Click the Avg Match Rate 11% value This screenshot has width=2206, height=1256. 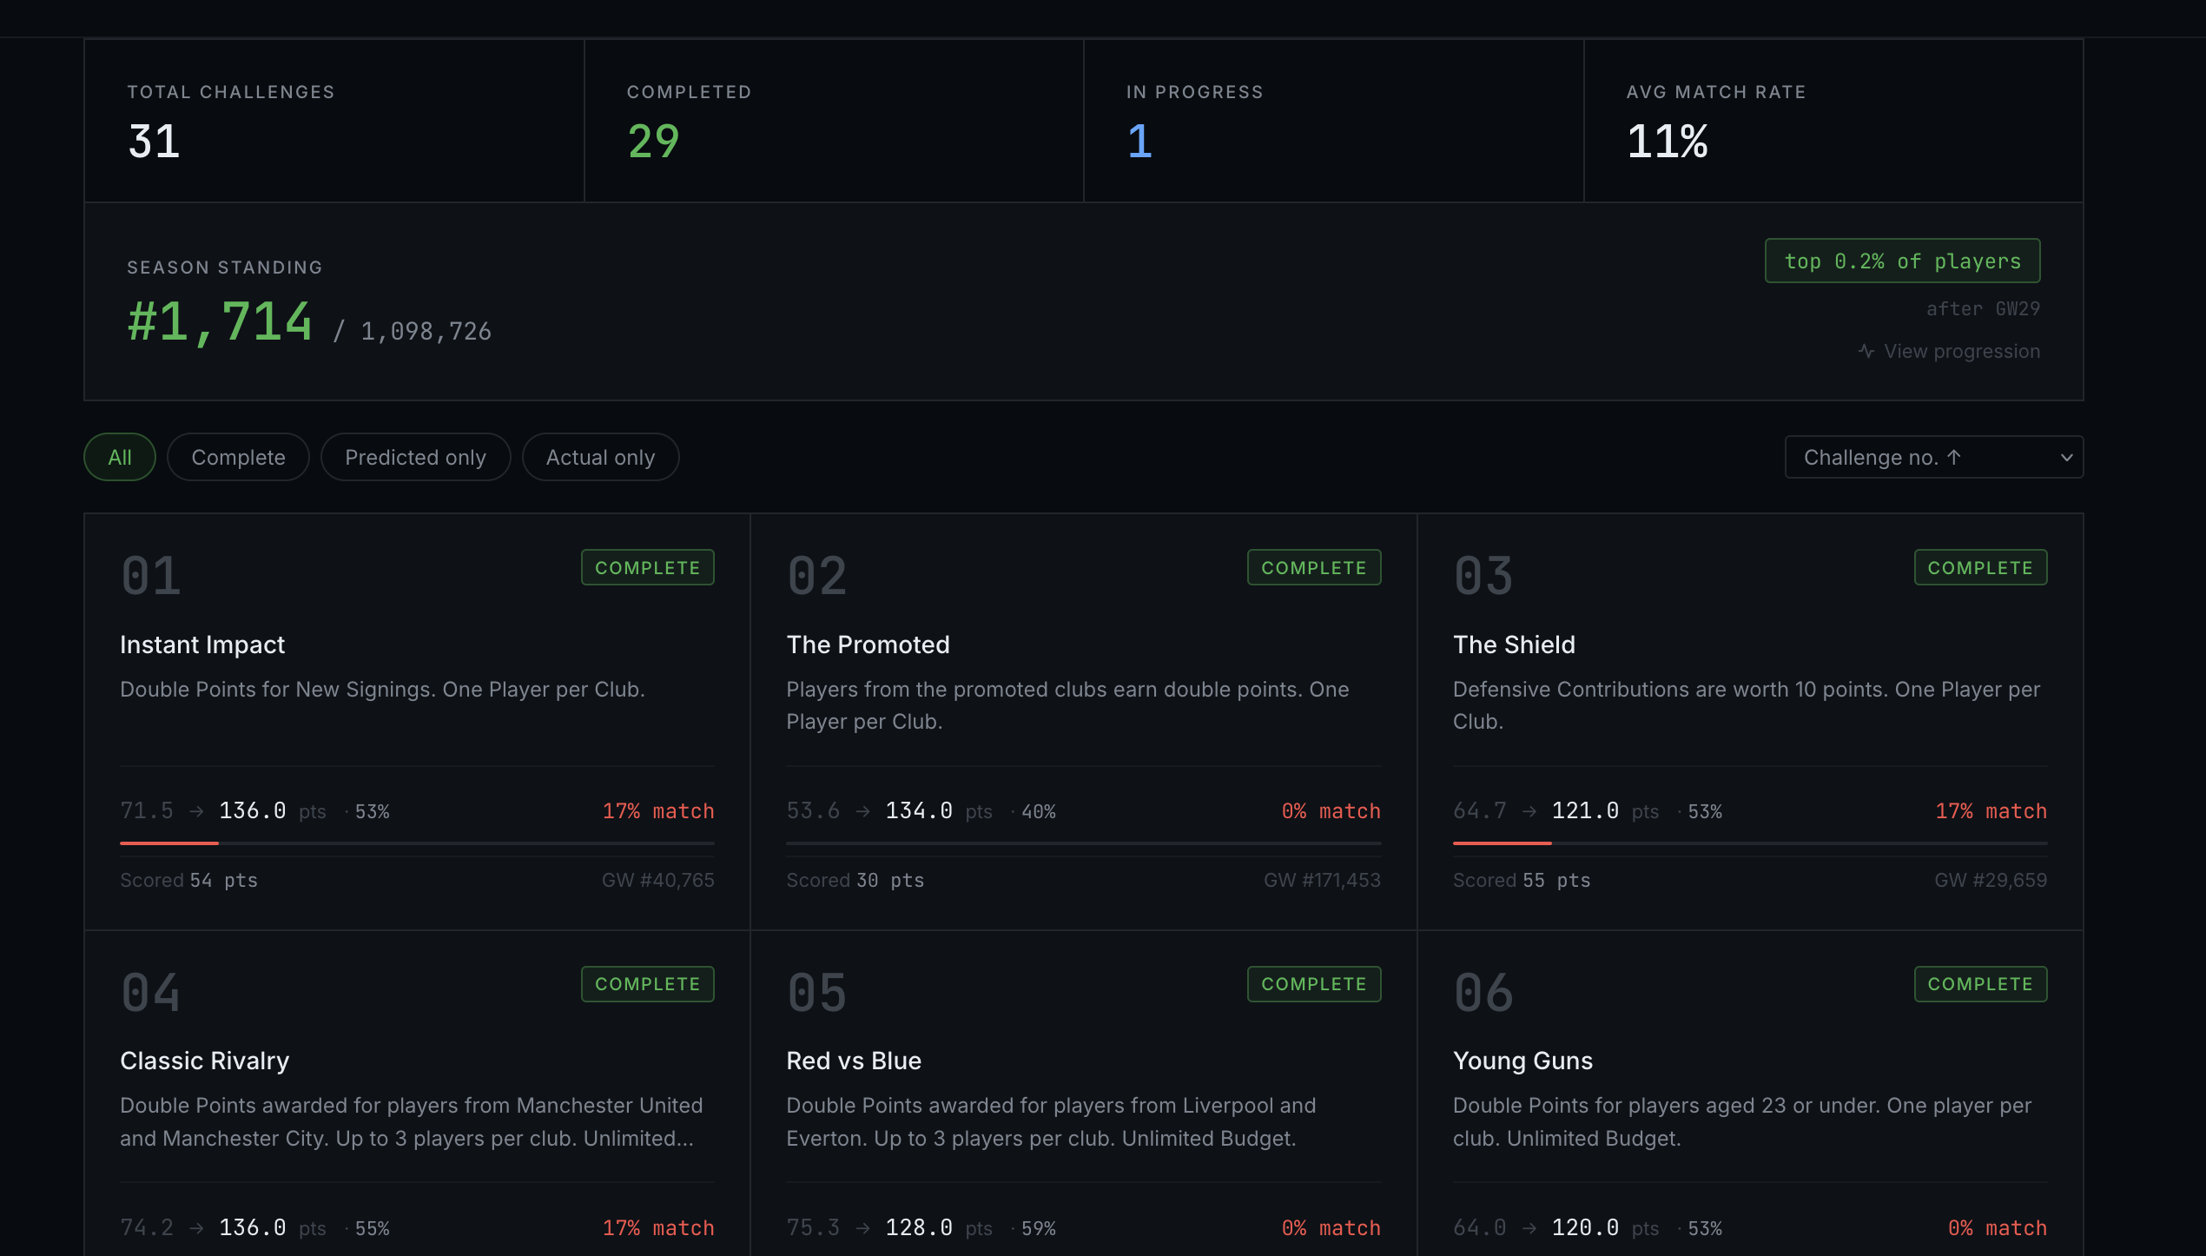tap(1667, 141)
